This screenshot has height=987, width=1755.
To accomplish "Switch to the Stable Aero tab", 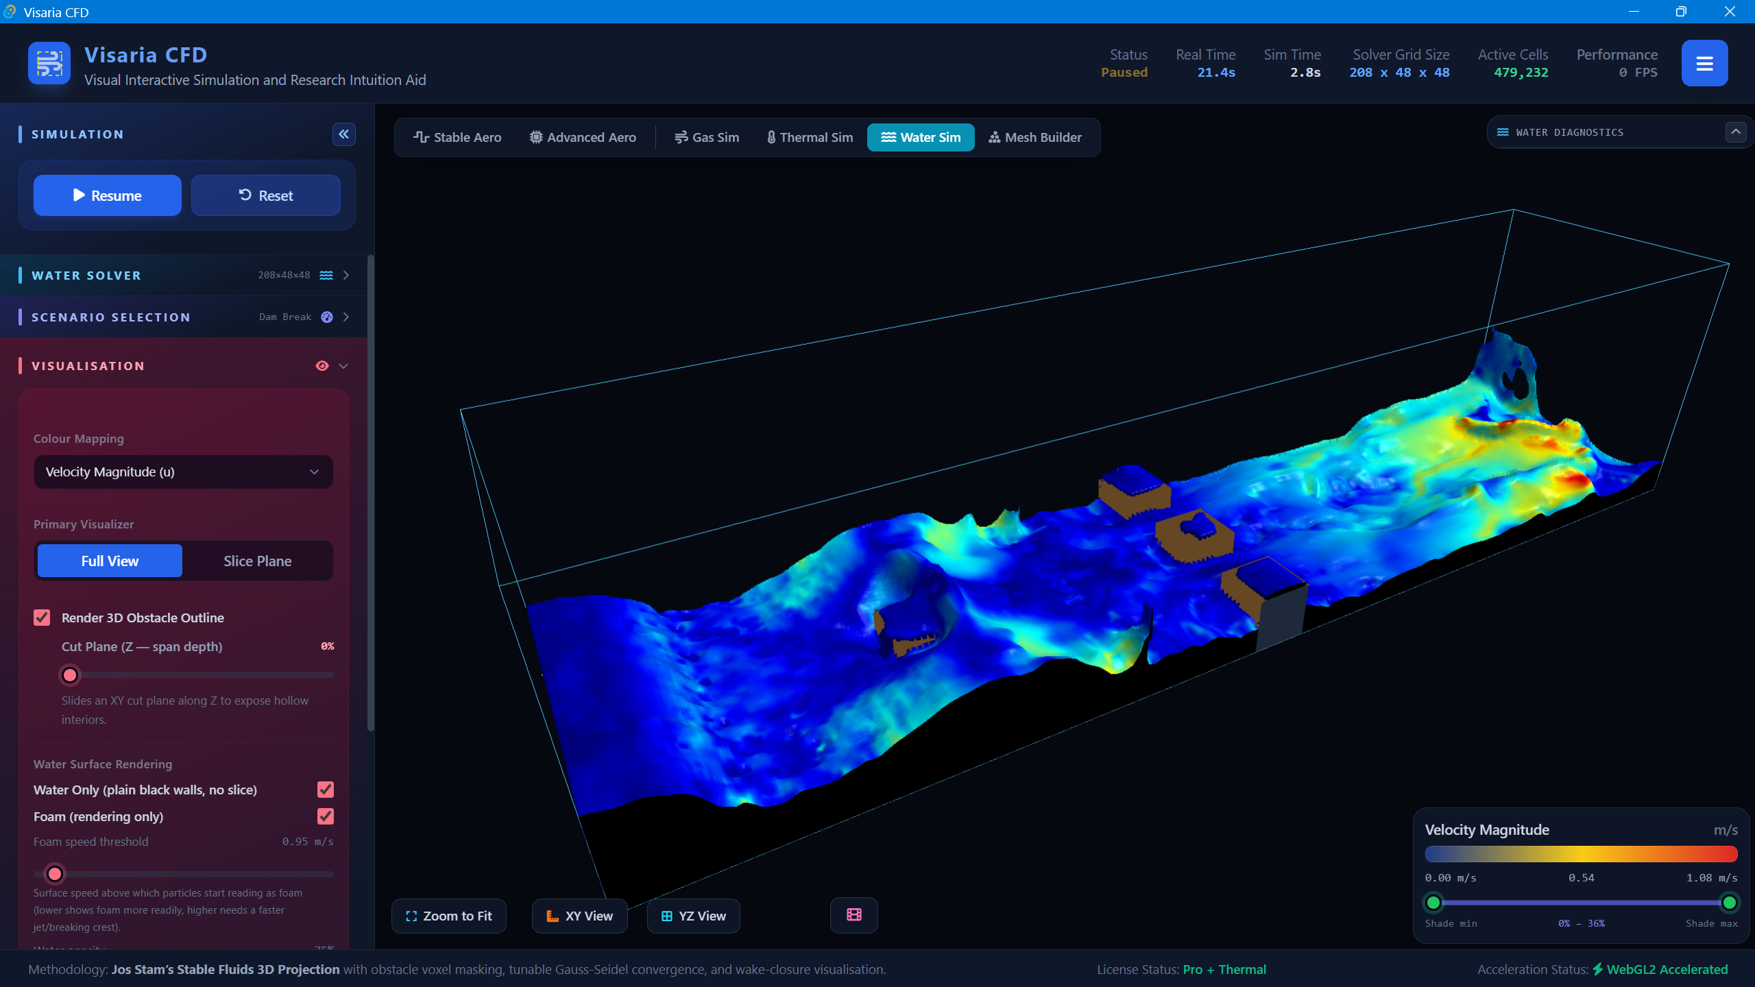I will click(457, 137).
